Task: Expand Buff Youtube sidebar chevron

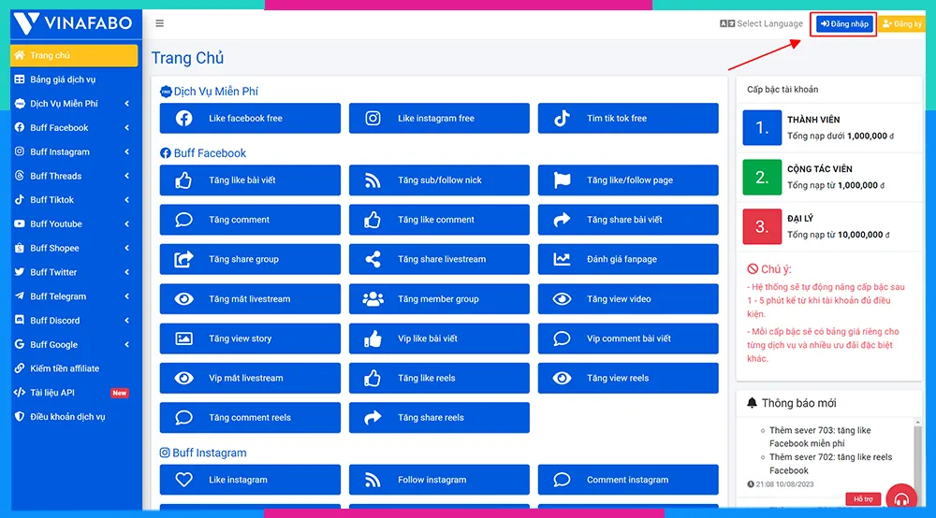Action: click(126, 224)
